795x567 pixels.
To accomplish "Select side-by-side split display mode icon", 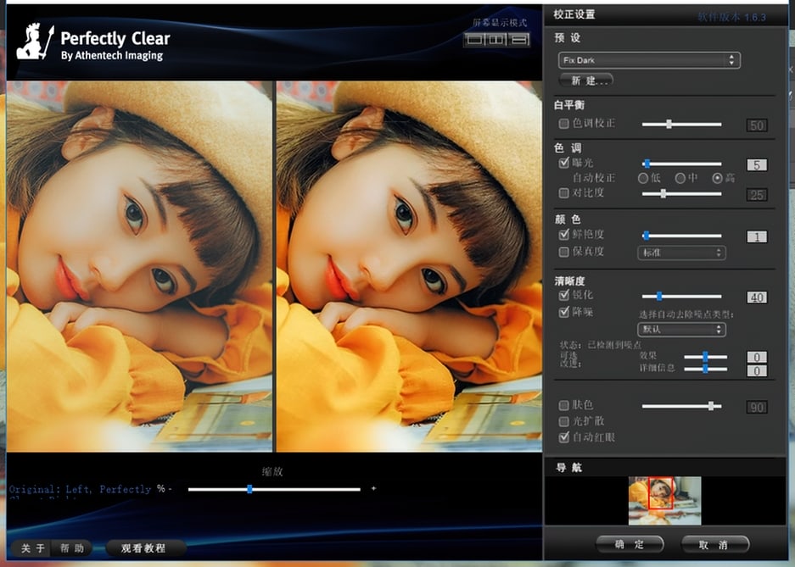I will click(496, 39).
